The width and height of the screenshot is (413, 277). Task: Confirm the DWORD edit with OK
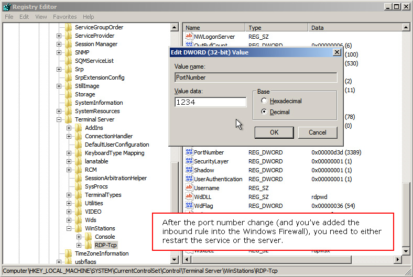point(274,132)
